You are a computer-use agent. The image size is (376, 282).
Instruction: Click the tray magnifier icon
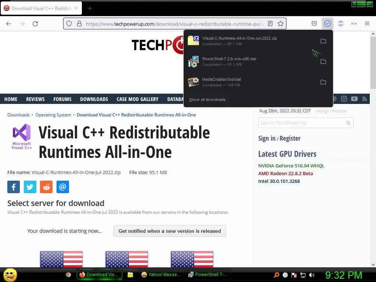click(x=276, y=275)
